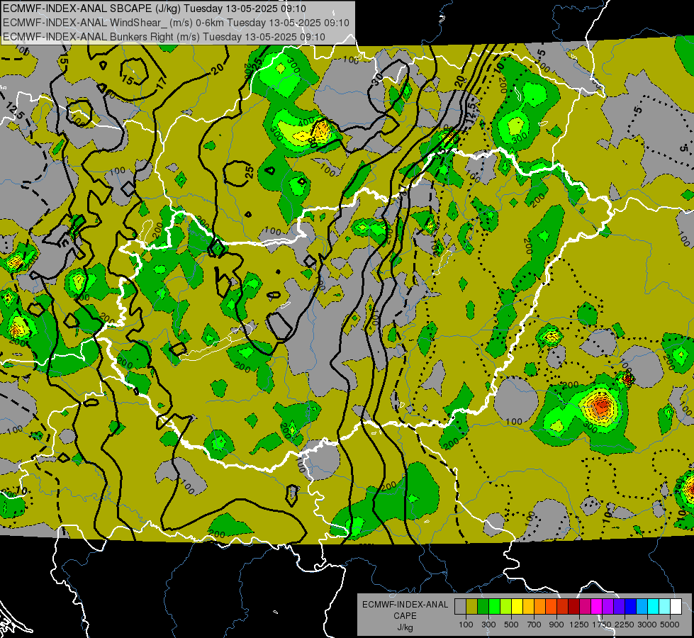Click the legend scale label 5000
694x638 pixels.
(x=670, y=625)
